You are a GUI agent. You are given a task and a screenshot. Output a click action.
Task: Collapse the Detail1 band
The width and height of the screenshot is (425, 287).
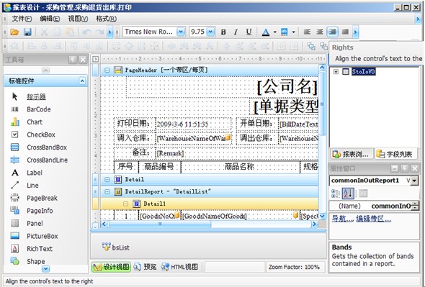pos(125,204)
